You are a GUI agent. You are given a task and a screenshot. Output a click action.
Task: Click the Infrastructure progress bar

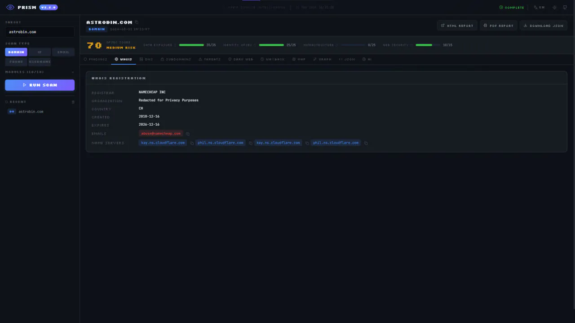click(353, 45)
